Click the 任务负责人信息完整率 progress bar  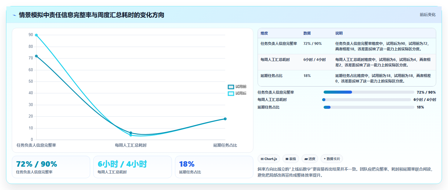coord(369,92)
